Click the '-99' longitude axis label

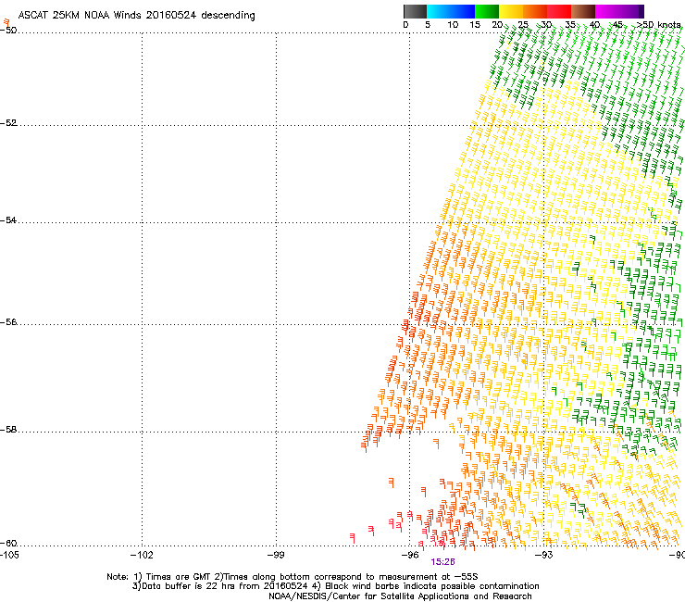tap(276, 555)
